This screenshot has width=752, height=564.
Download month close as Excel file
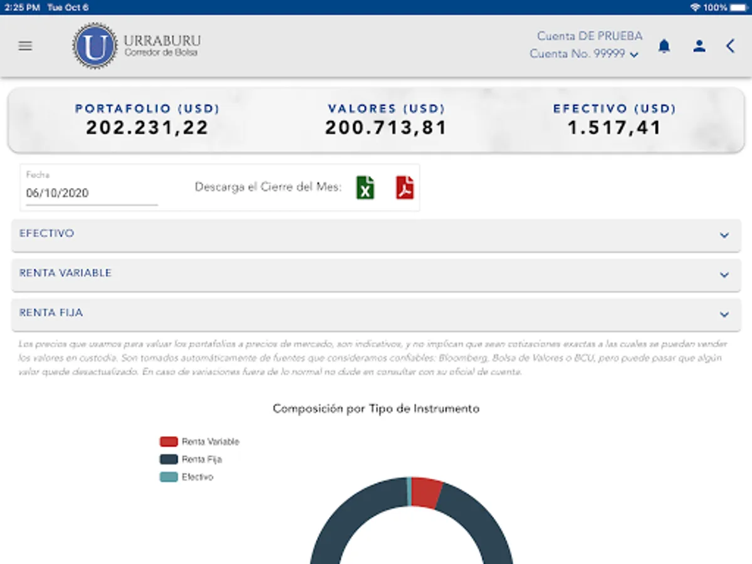[365, 187]
